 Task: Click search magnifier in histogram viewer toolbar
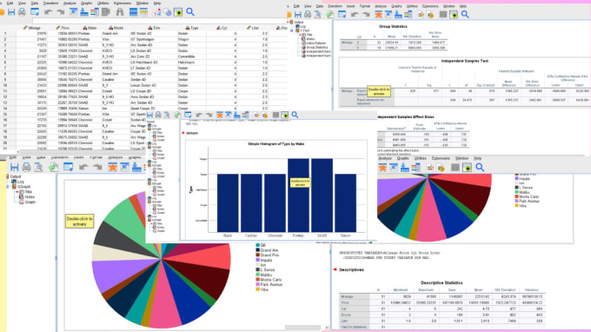pos(295,115)
